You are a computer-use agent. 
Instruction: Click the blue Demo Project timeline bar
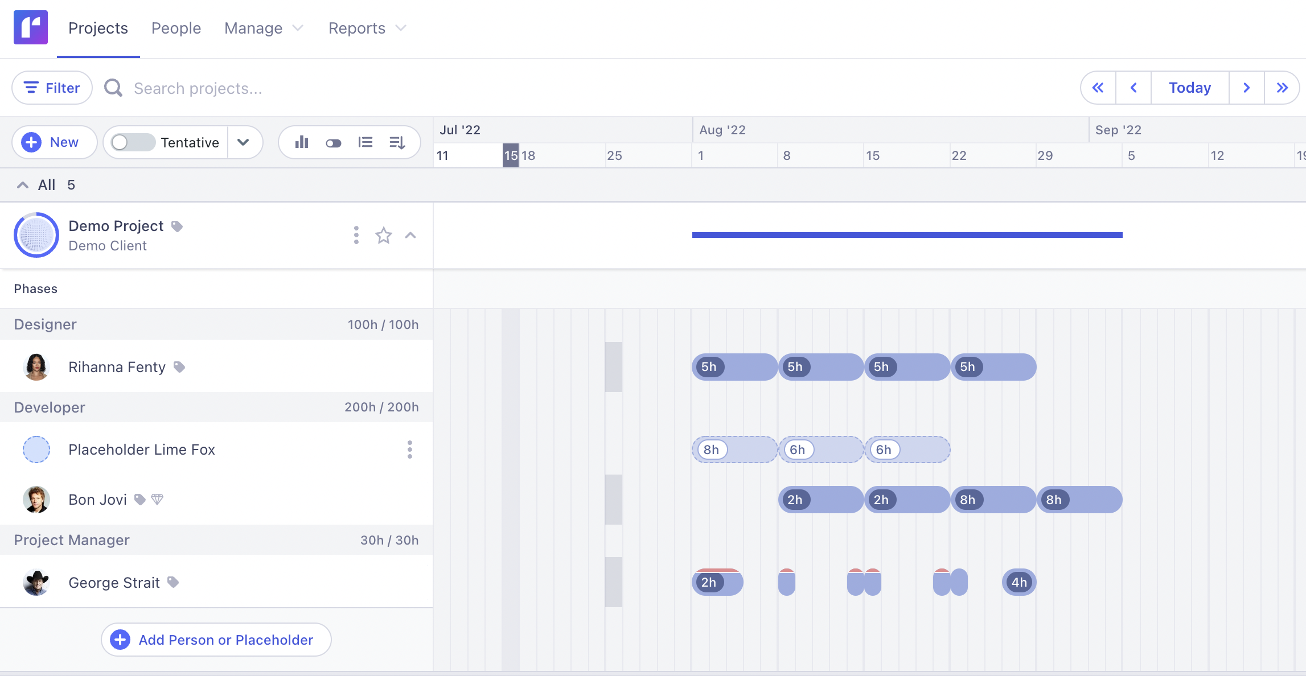pos(907,234)
